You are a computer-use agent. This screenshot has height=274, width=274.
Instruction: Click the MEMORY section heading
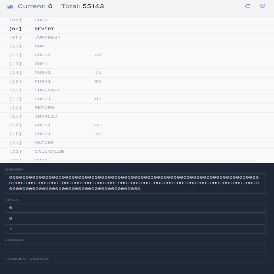[x=14, y=170]
